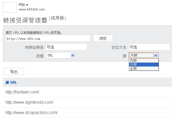
Task: Click the URL input field
Action: click(48, 39)
